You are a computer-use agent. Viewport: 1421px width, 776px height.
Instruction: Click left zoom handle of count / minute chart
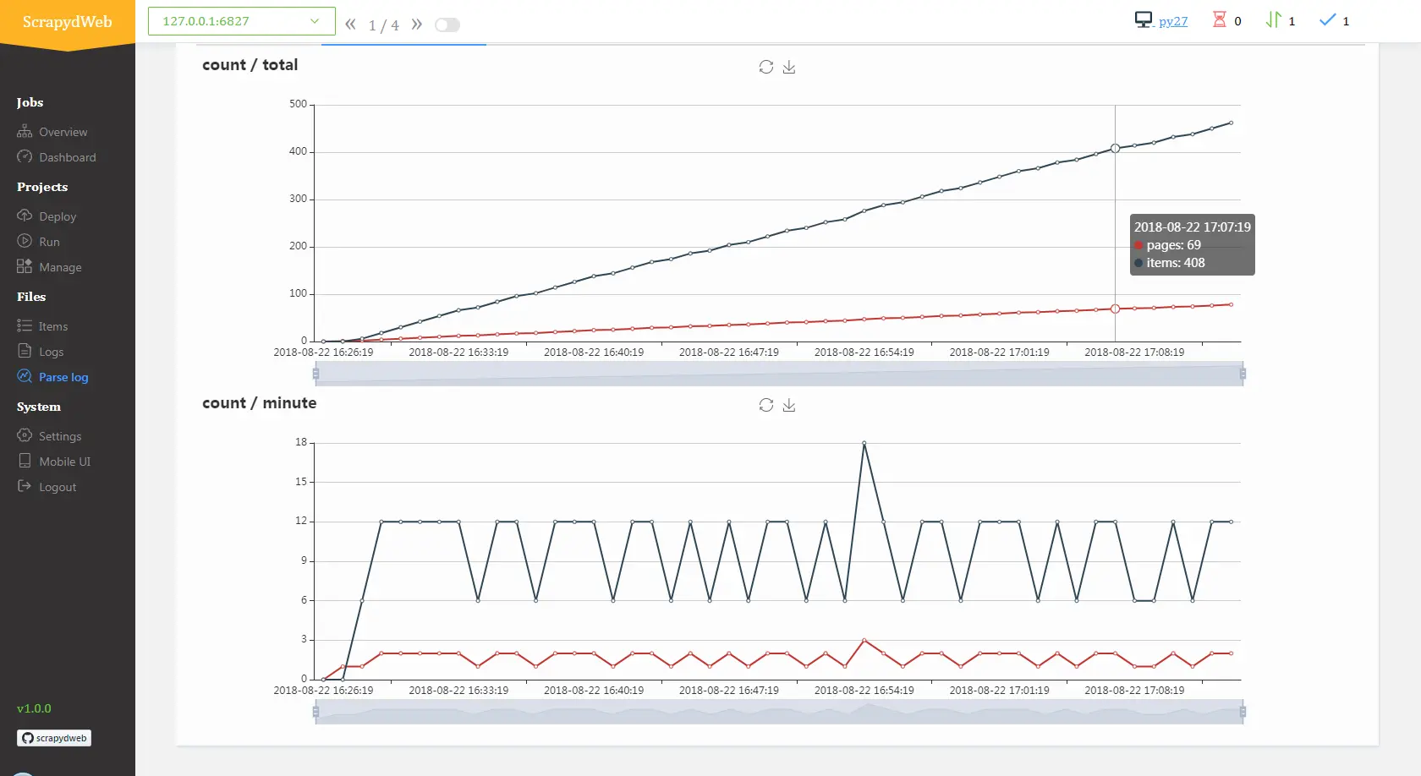point(315,712)
